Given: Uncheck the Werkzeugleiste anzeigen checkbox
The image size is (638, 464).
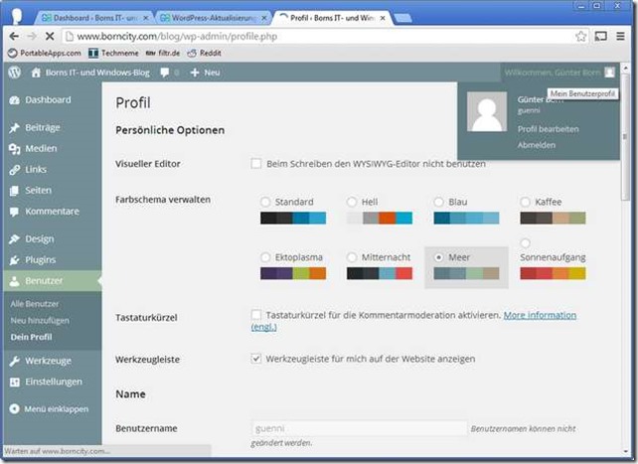Looking at the screenshot, I should coord(256,357).
